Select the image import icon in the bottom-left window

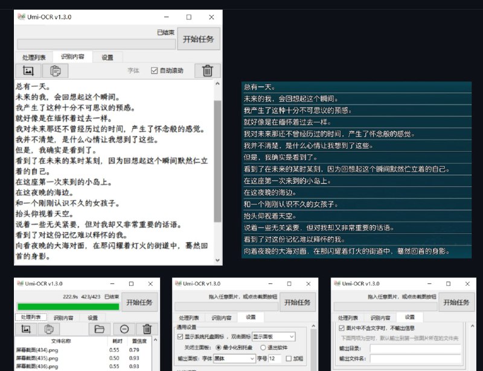click(26, 329)
